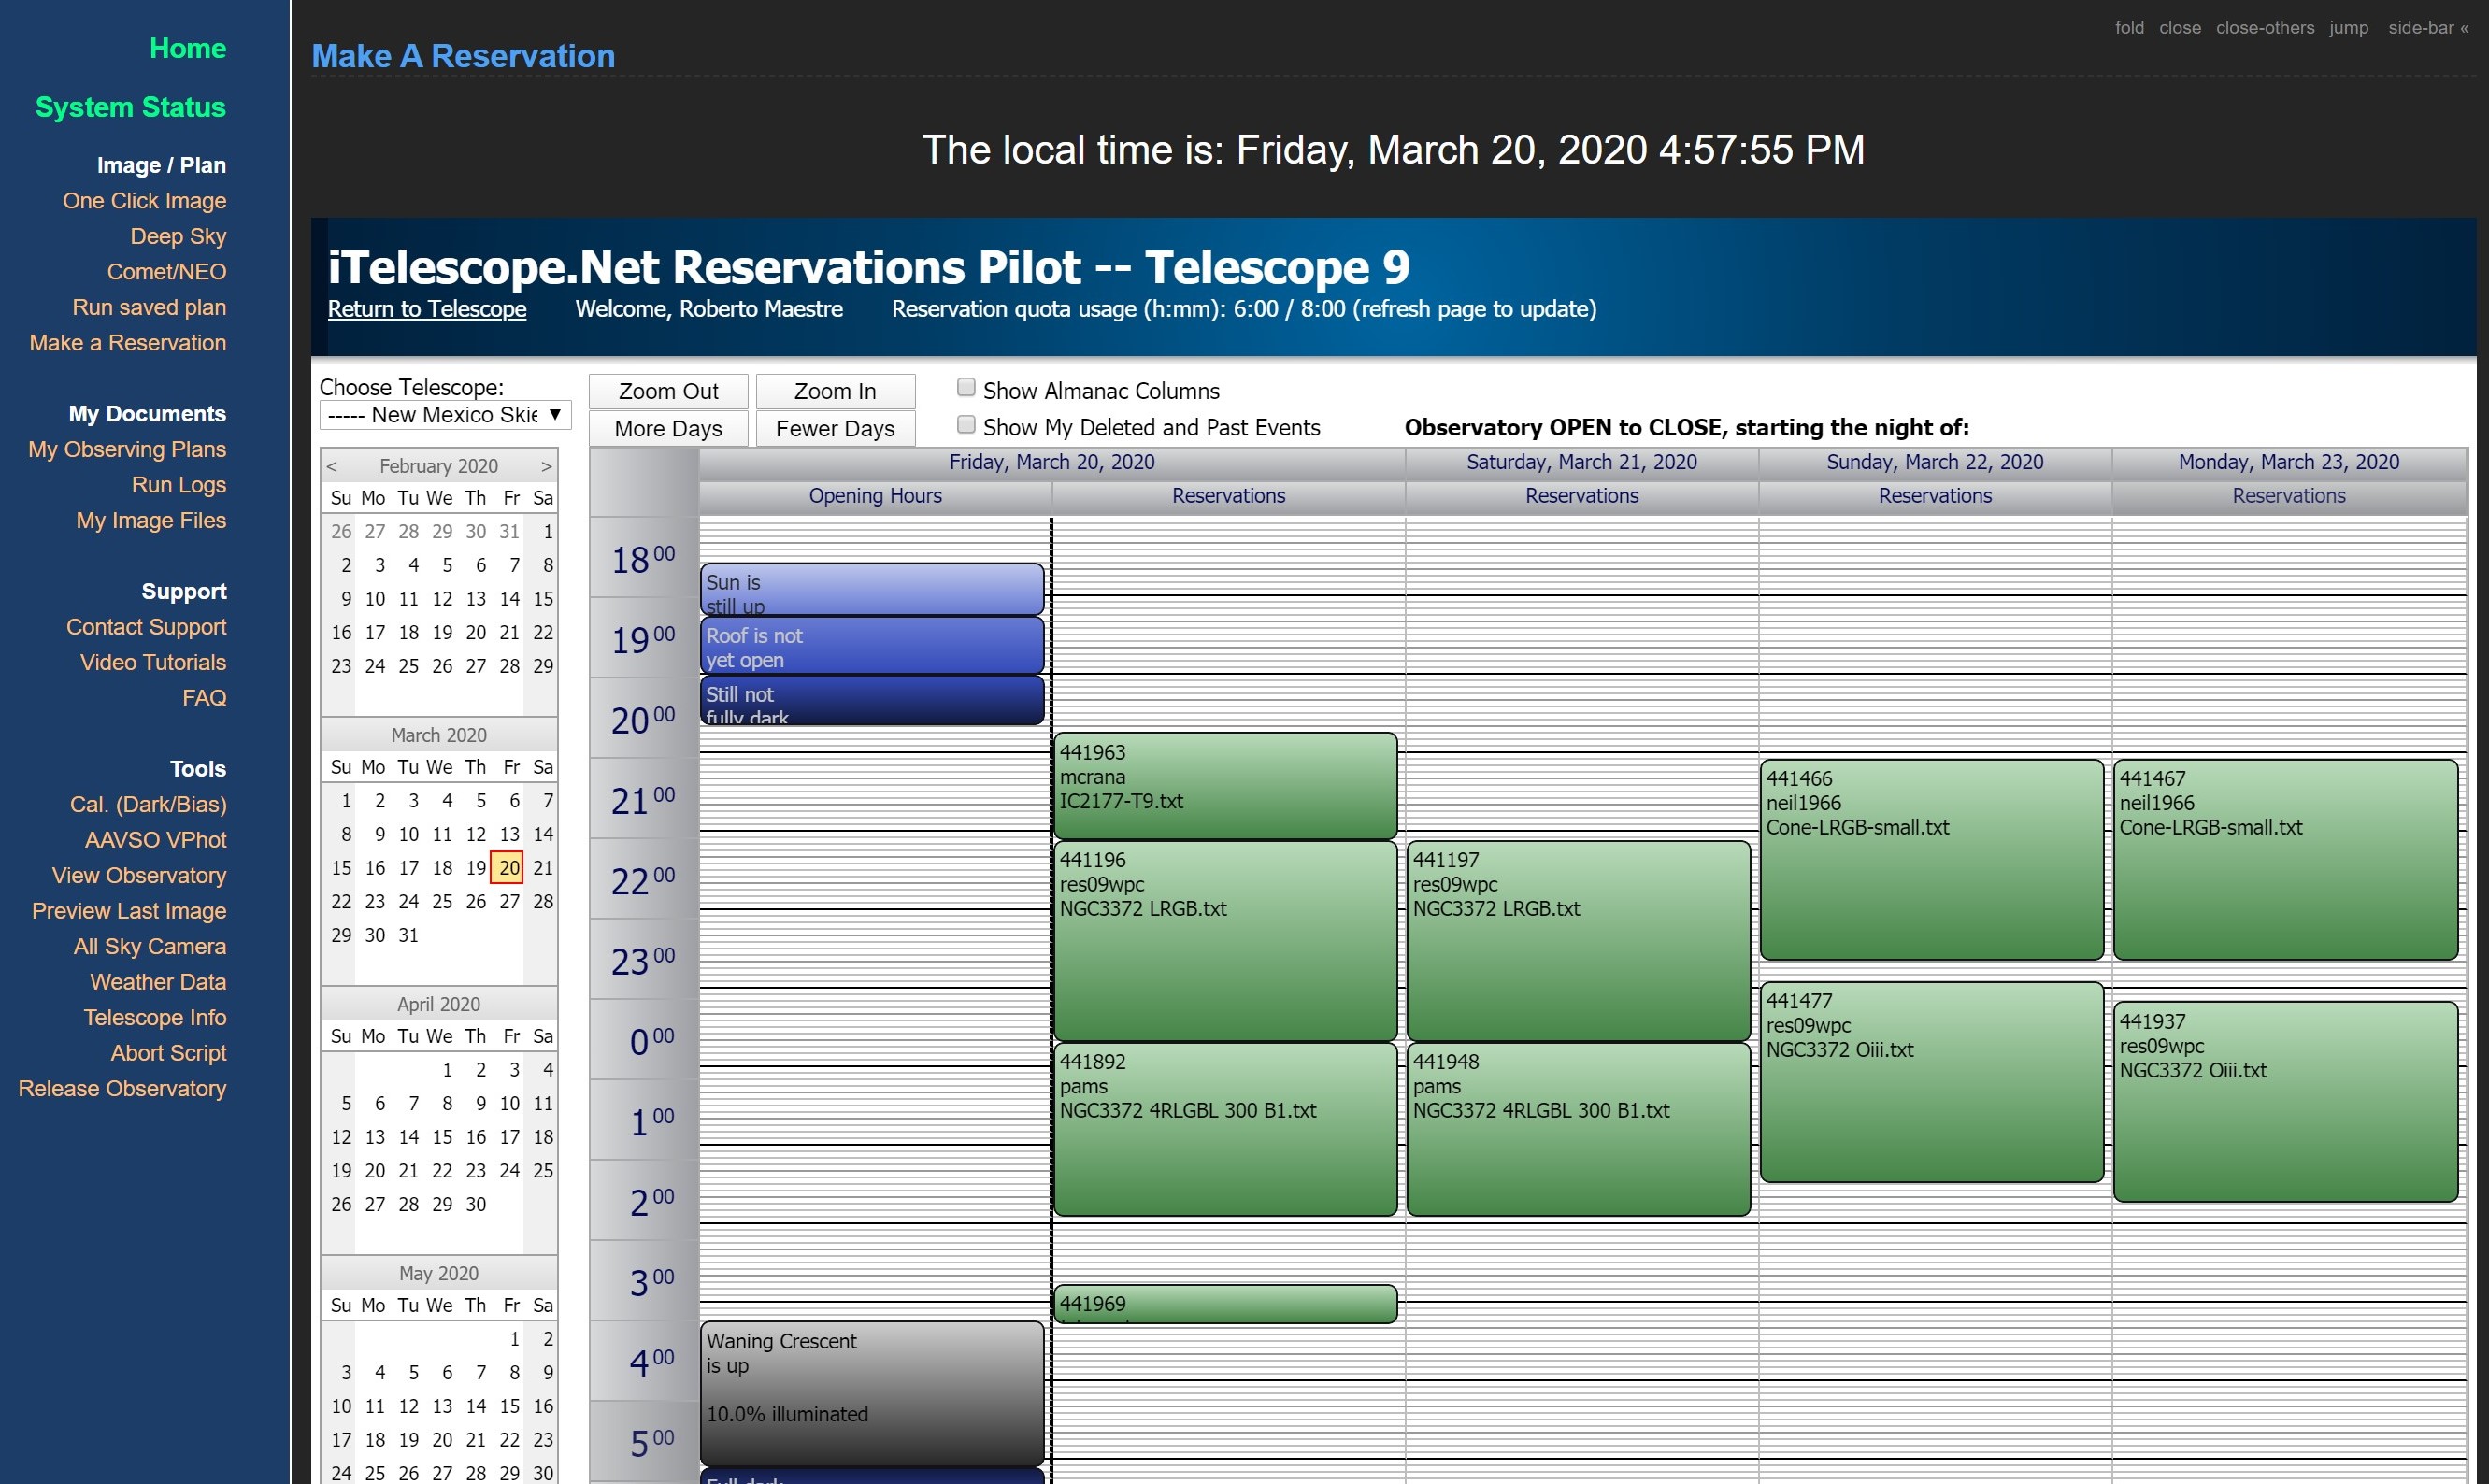Toggle Show My Deleted and Past Events
Screen dimensions: 2489x1484
point(966,424)
